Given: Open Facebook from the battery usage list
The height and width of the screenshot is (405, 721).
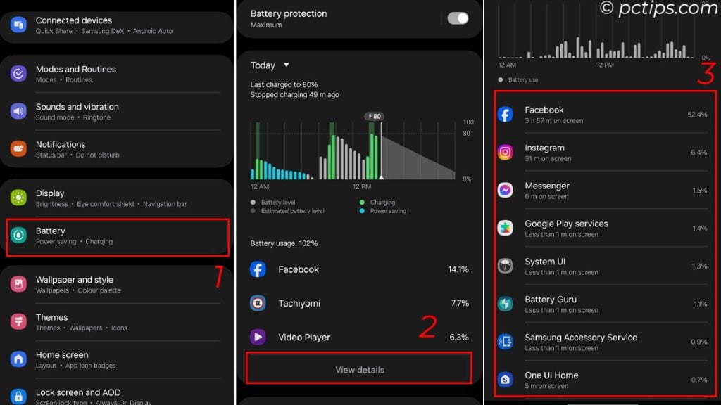Looking at the screenshot, I should coord(505,114).
